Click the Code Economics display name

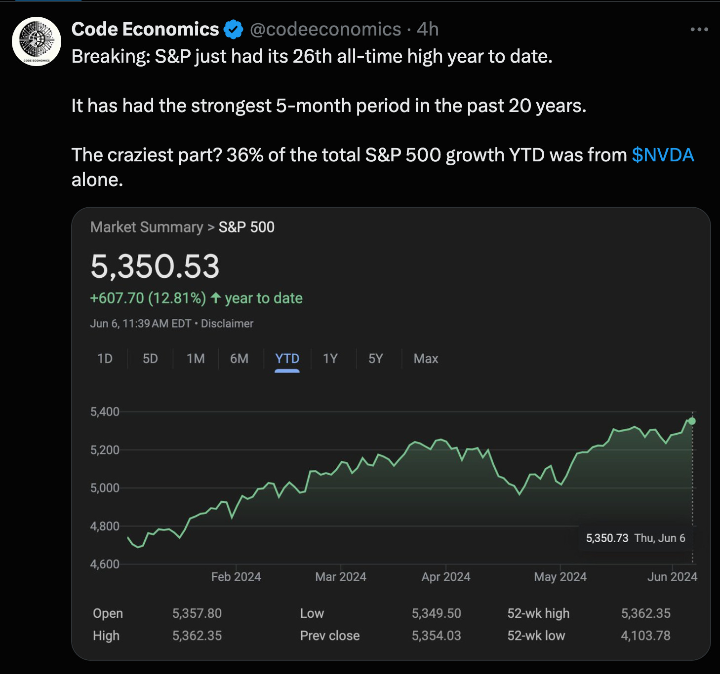pos(145,30)
